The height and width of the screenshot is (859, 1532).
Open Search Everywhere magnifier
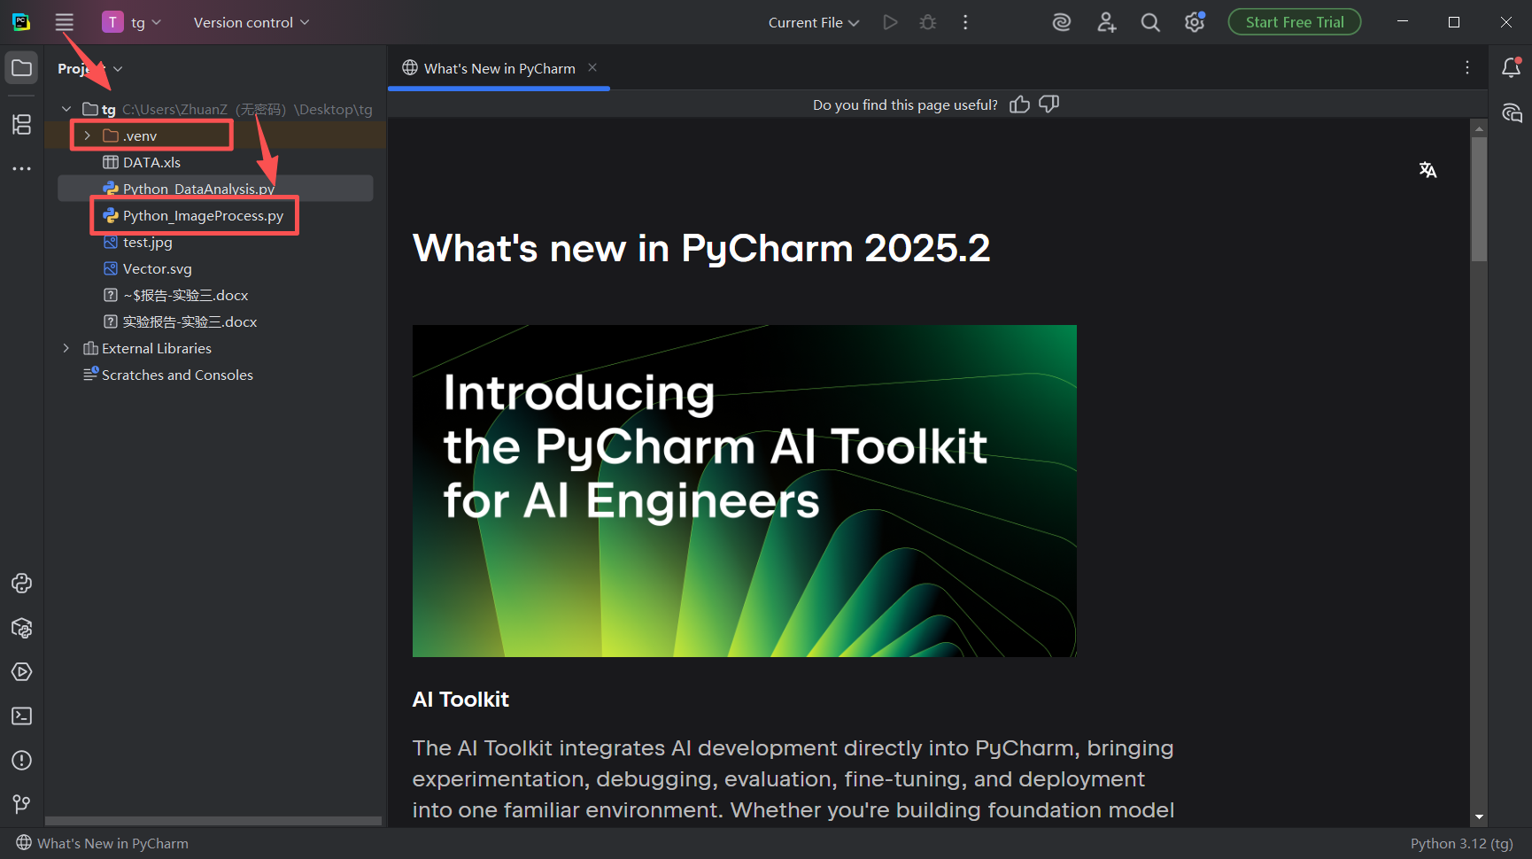pos(1150,22)
